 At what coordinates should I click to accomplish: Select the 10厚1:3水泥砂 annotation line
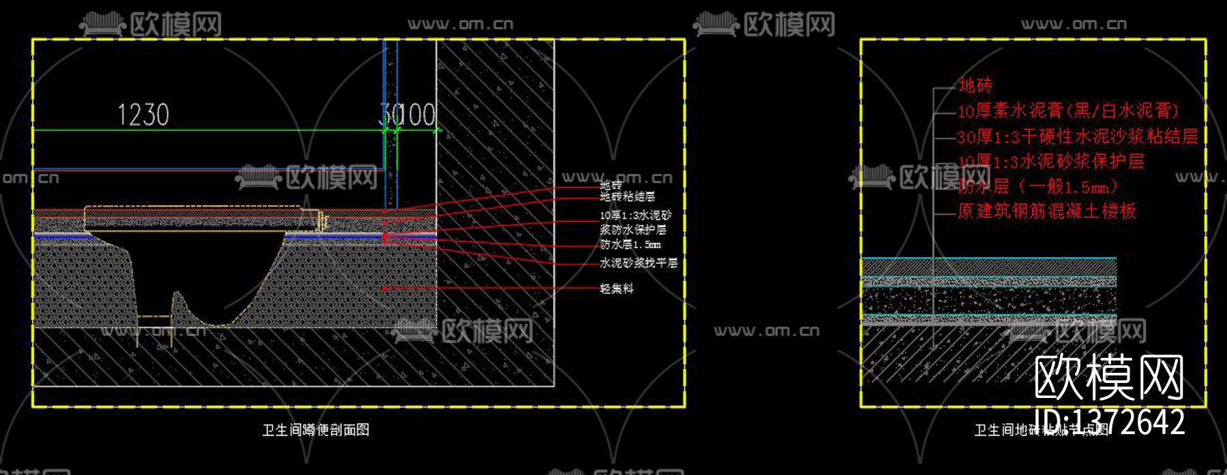635,215
